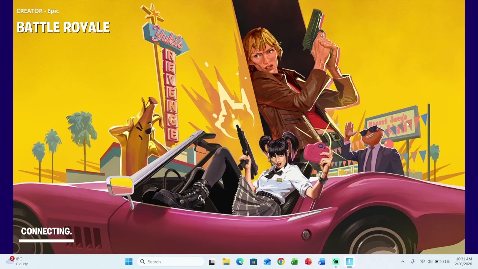The width and height of the screenshot is (478, 269).
Task: Switch to the green robot-face app in the taskbar
Action: tap(336, 262)
